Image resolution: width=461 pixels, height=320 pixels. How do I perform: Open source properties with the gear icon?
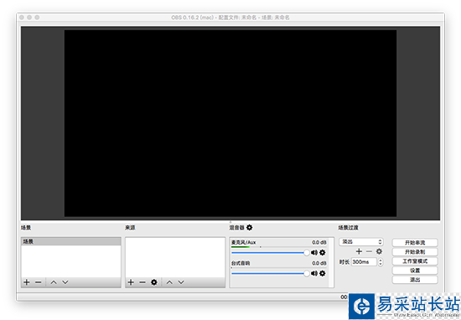[x=154, y=282]
